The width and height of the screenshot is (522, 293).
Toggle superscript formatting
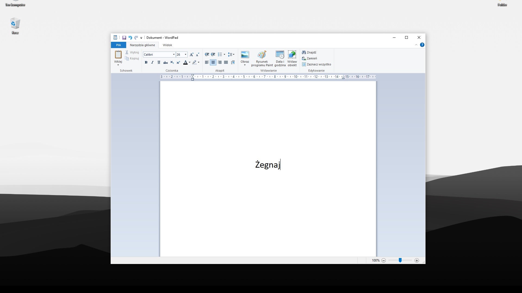(178, 62)
